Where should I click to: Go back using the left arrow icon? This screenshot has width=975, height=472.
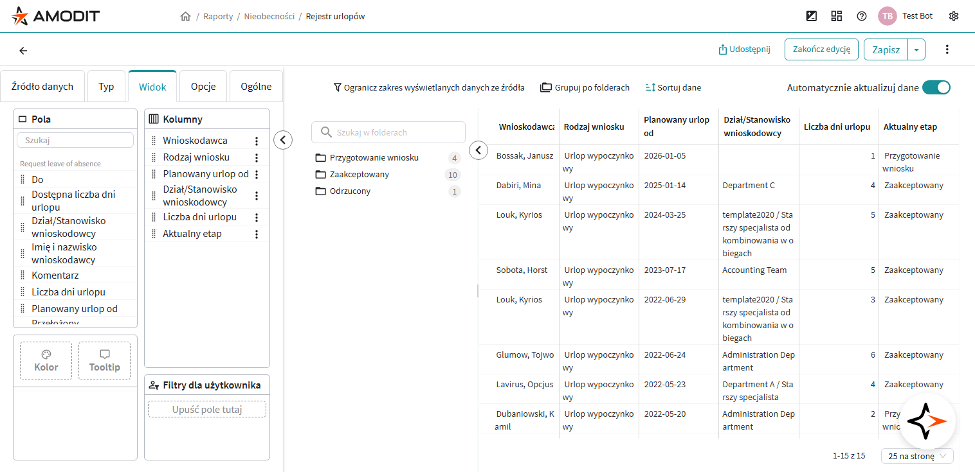pos(23,51)
